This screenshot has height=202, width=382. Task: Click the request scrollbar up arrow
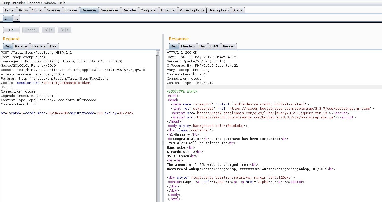coord(158,53)
